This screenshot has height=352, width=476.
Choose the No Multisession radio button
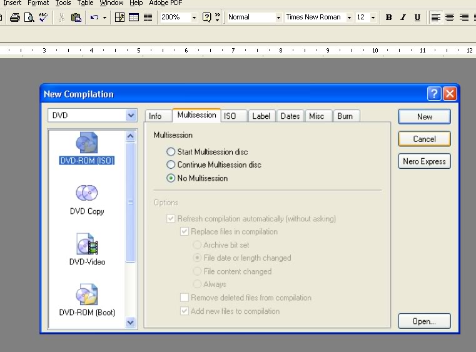(171, 178)
